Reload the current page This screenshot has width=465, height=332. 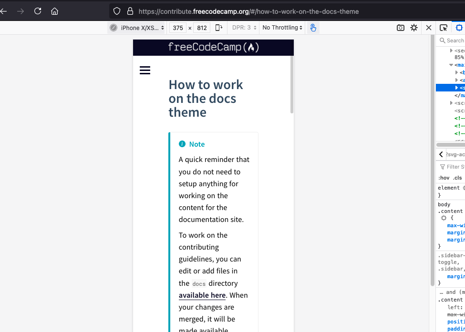click(x=37, y=11)
